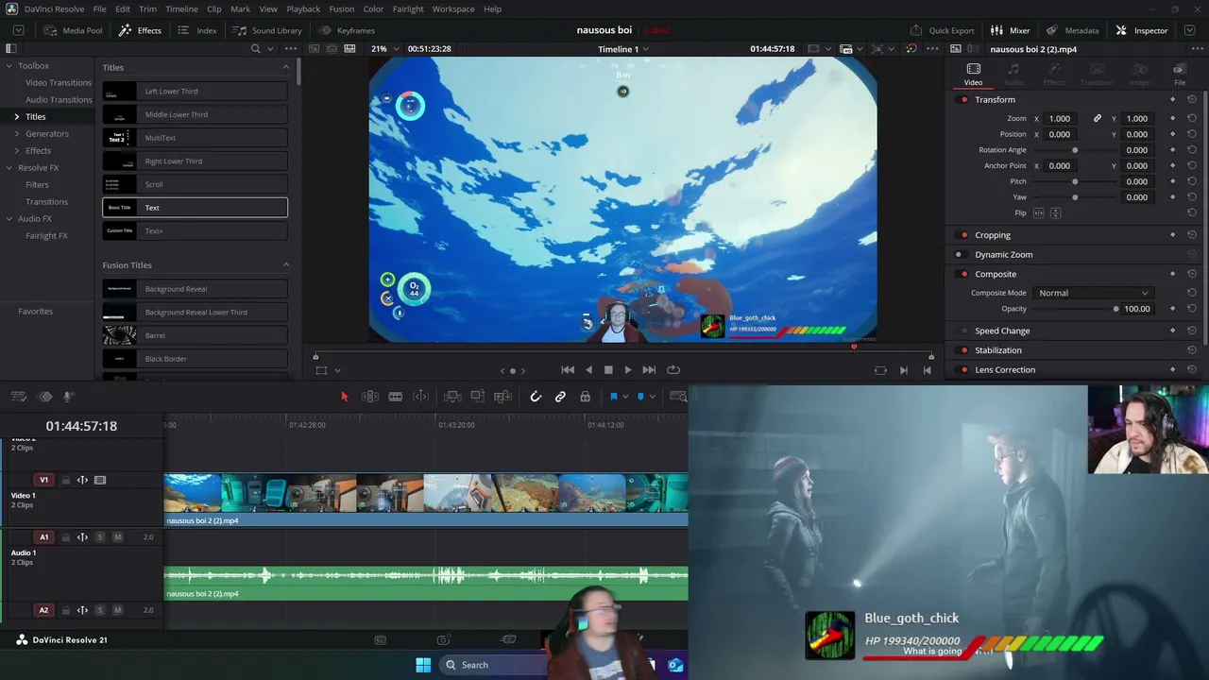Adjust the Pitch slider handle
This screenshot has width=1209, height=680.
pos(1075,181)
